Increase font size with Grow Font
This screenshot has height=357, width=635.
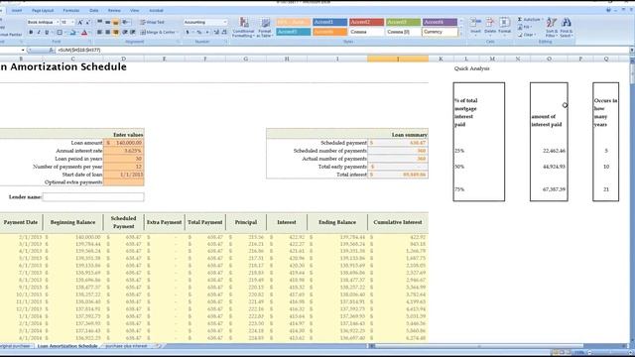pyautogui.click(x=80, y=22)
